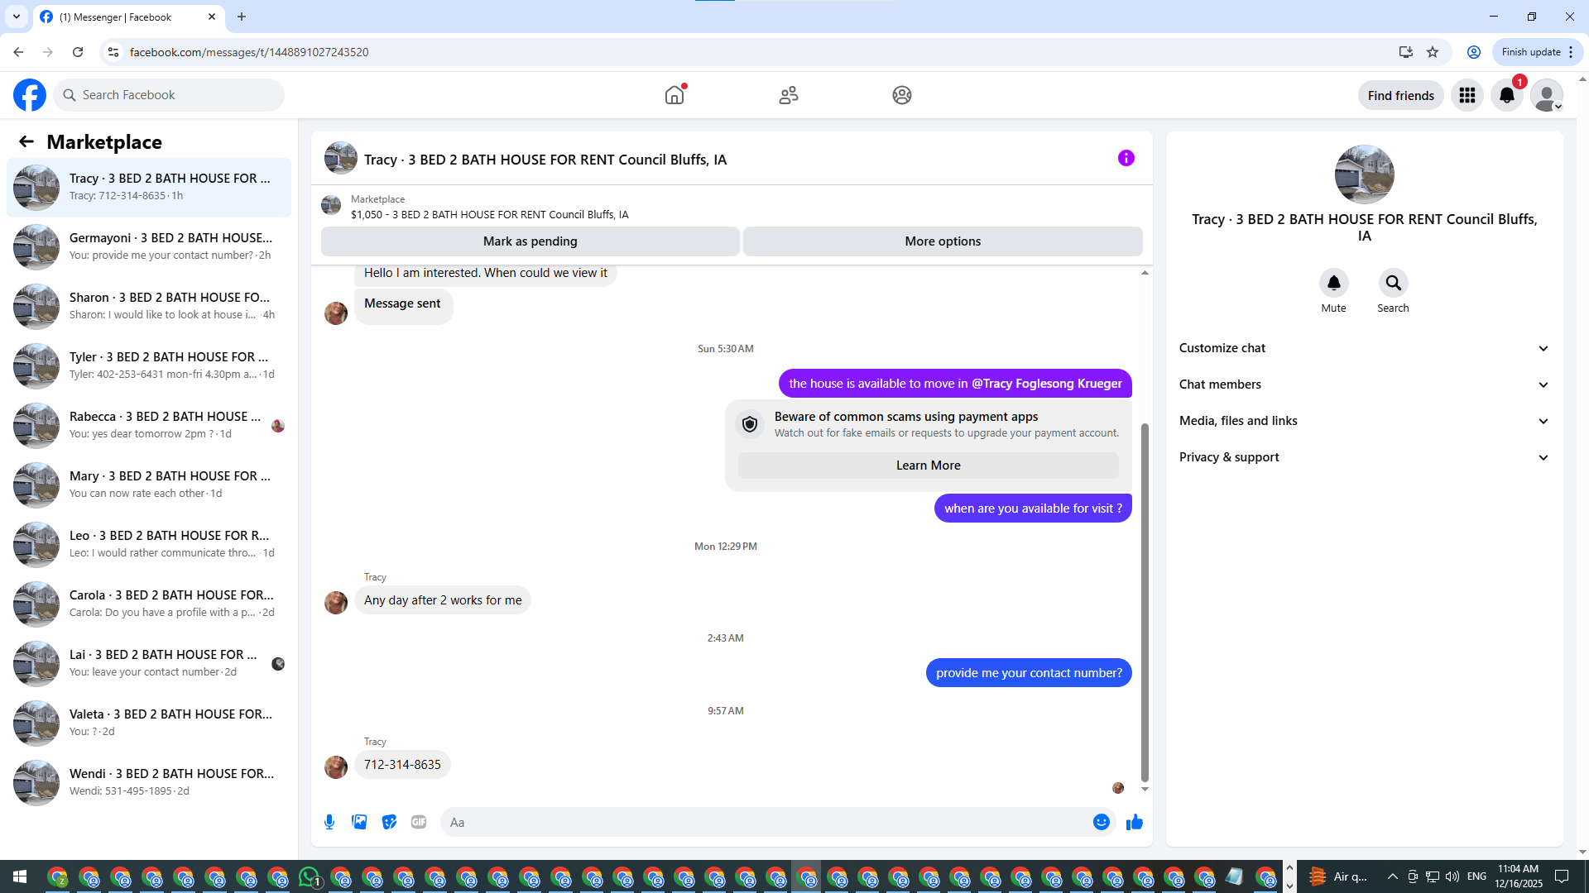Open the conversation with Mary
Image resolution: width=1589 pixels, height=893 pixels.
(x=149, y=485)
